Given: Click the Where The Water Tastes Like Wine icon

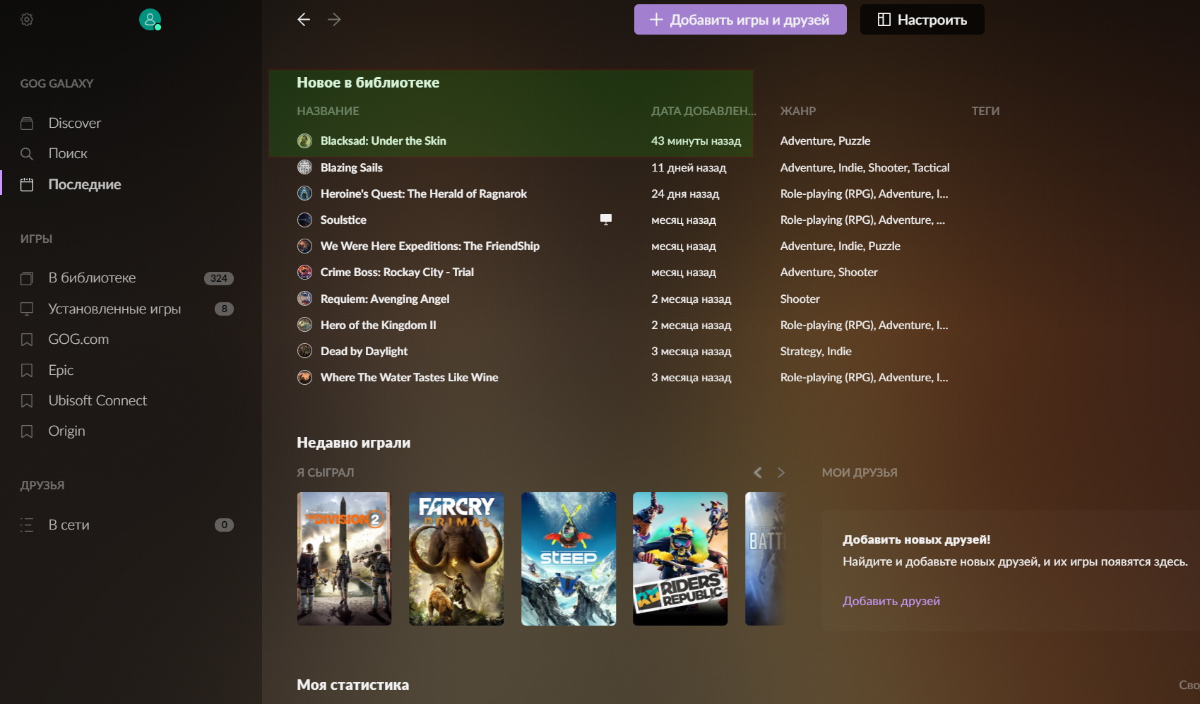Looking at the screenshot, I should click(304, 377).
